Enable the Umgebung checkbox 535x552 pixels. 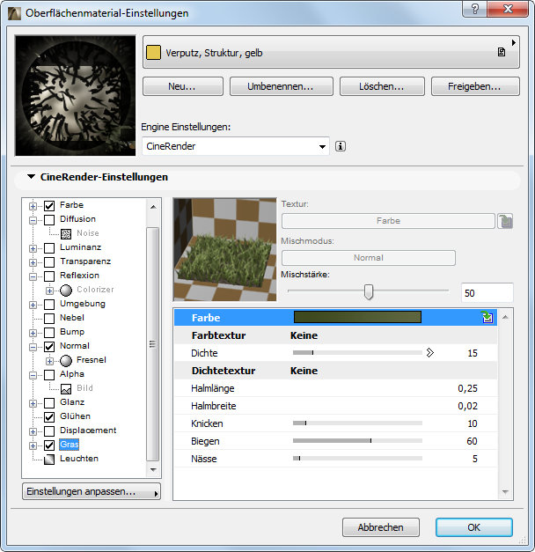(49, 304)
